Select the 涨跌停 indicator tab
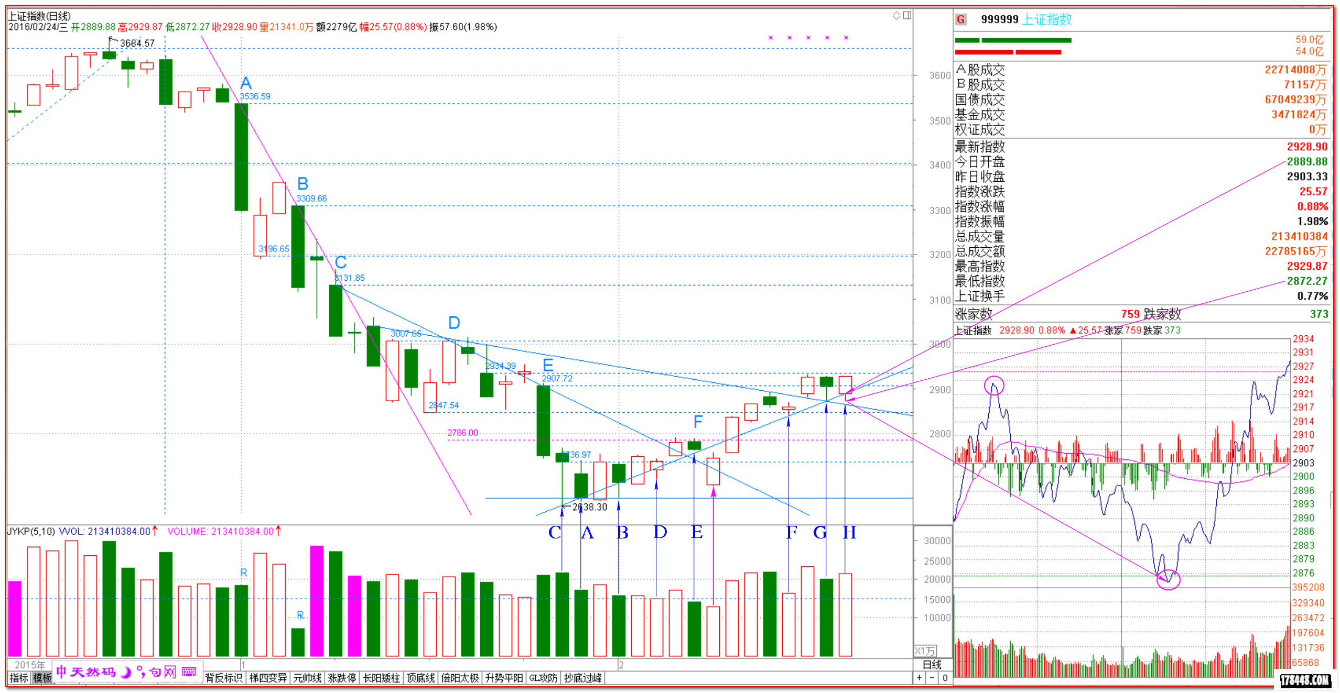This screenshot has height=693, width=1340. pos(342,678)
